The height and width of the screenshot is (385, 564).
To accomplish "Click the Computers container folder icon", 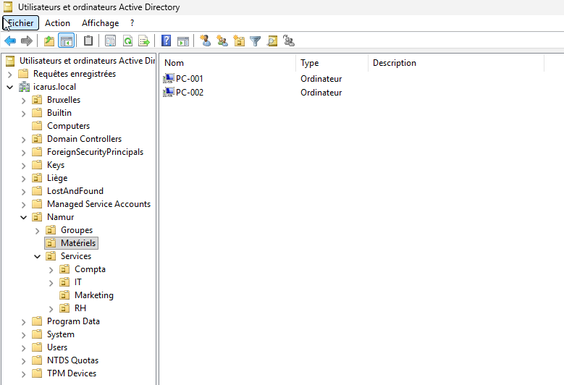I will pyautogui.click(x=37, y=125).
